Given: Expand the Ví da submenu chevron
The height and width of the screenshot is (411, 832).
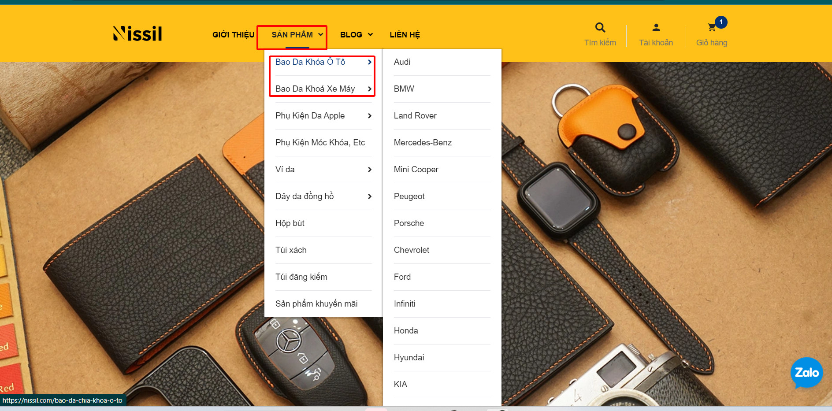Looking at the screenshot, I should click(x=369, y=170).
